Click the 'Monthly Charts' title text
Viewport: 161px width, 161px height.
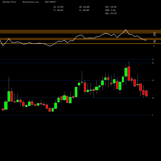[9, 2]
